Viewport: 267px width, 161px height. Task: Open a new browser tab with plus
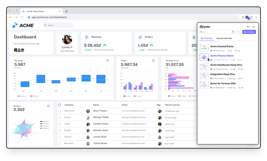66,11
